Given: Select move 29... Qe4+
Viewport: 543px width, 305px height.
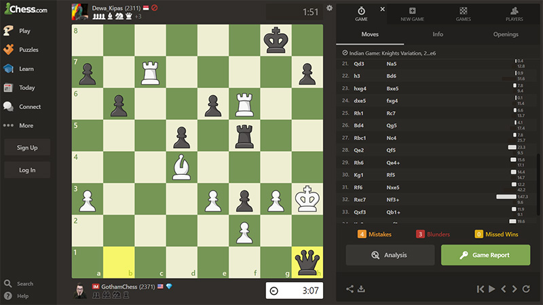Looking at the screenshot, I should pyautogui.click(x=393, y=163).
